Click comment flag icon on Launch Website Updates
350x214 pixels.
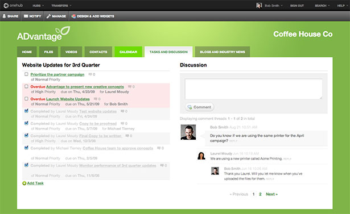[x=95, y=99]
